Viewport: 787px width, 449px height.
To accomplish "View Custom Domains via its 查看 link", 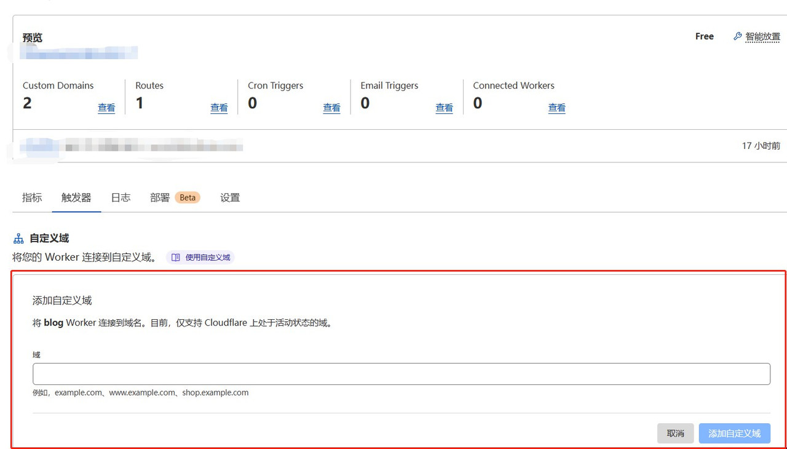I will point(106,108).
